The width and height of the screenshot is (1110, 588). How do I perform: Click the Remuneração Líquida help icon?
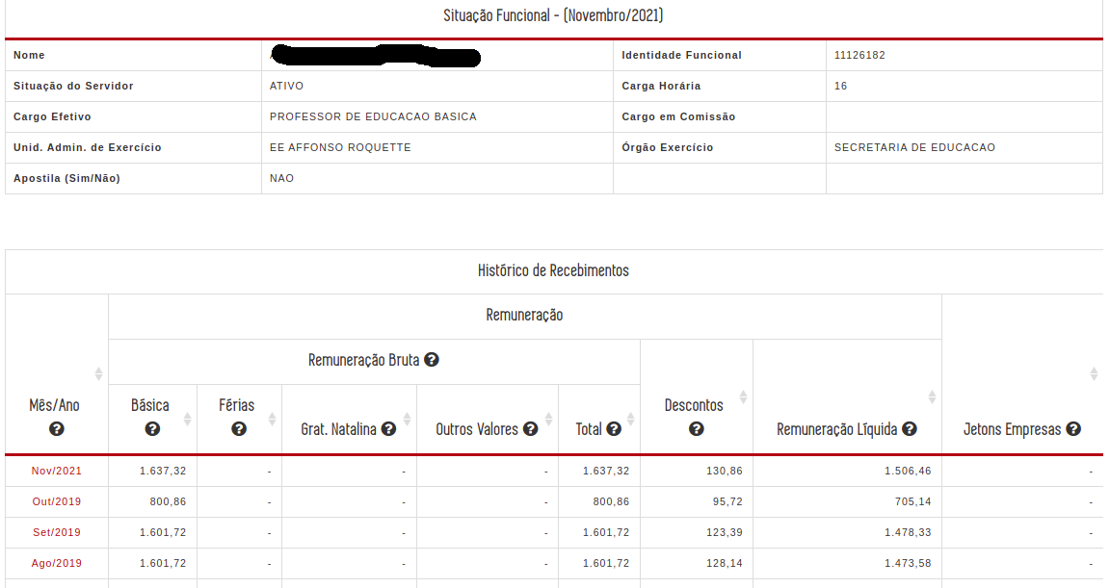[910, 429]
